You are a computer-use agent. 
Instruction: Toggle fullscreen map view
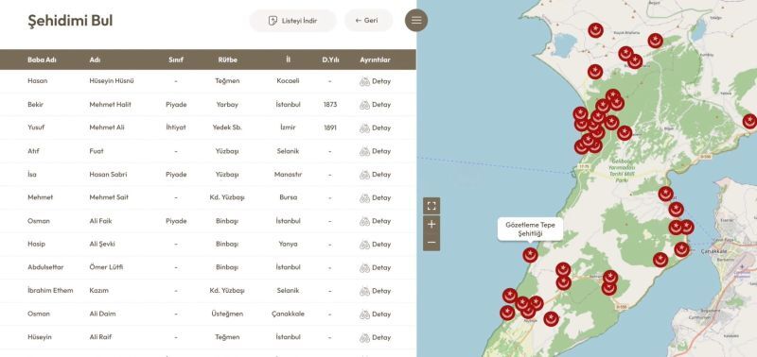(431, 206)
